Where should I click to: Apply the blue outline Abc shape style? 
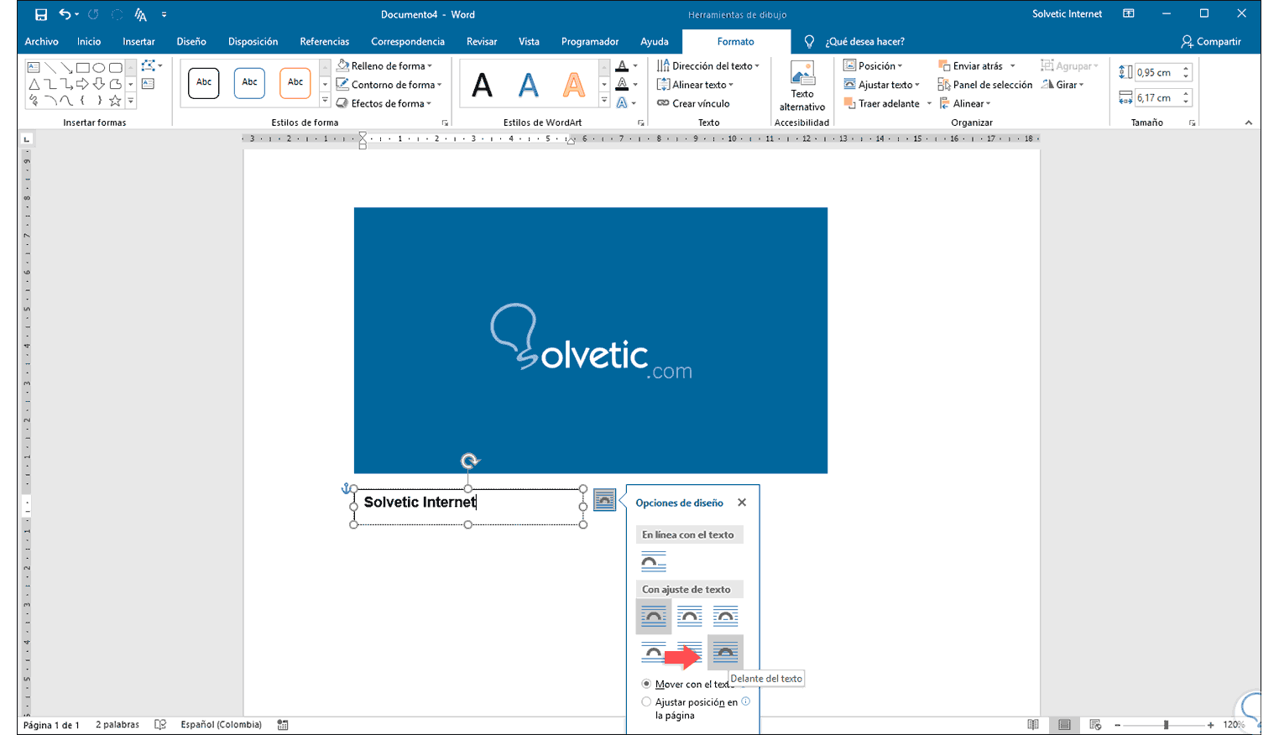click(x=249, y=83)
